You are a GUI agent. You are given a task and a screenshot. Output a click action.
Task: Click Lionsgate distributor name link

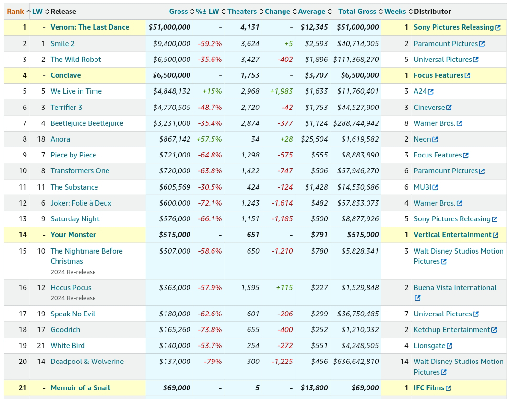(429, 346)
